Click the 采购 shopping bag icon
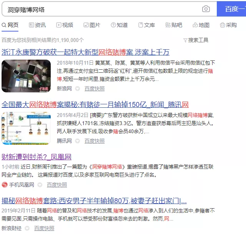 point(222,25)
